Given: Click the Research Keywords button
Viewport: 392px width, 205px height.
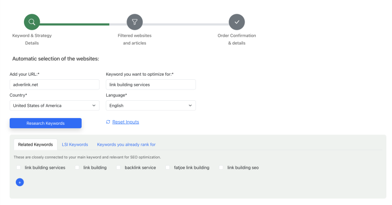Looking at the screenshot, I should tap(45, 123).
